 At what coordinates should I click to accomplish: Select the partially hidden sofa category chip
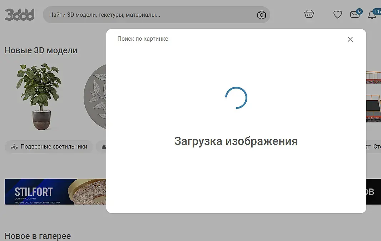(101, 147)
